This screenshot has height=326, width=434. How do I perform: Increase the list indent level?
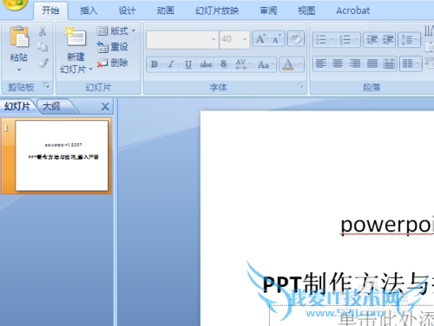[388, 39]
